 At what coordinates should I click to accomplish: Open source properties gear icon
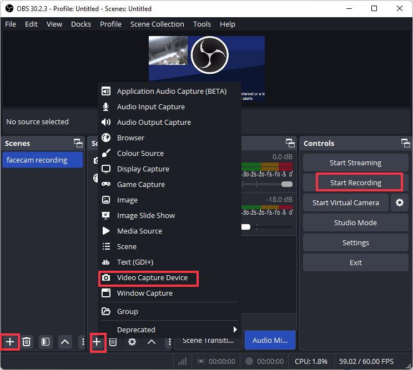point(132,342)
